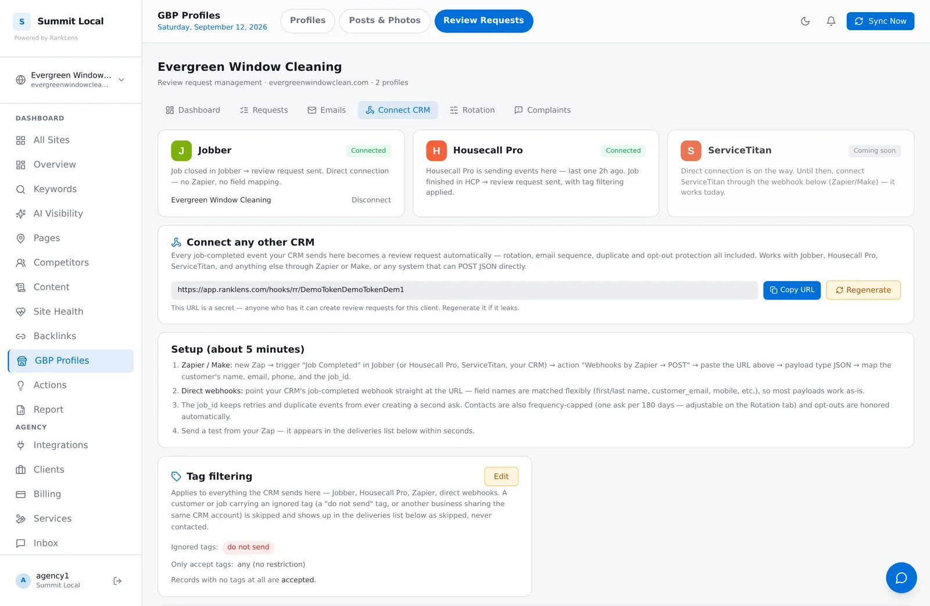Select the Connect CRM sub-tab
Image resolution: width=930 pixels, height=606 pixels.
(x=398, y=110)
